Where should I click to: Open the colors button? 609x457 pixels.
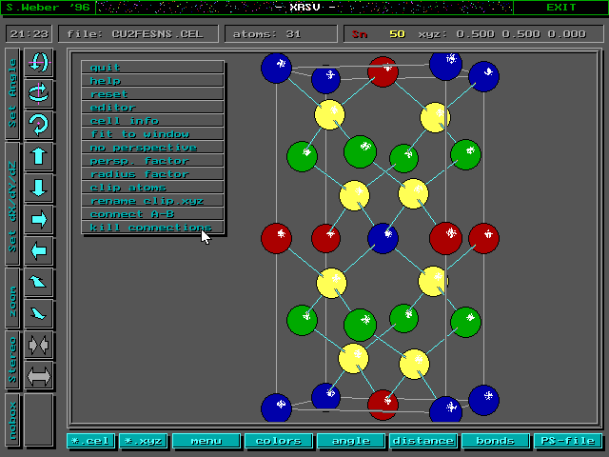(279, 441)
